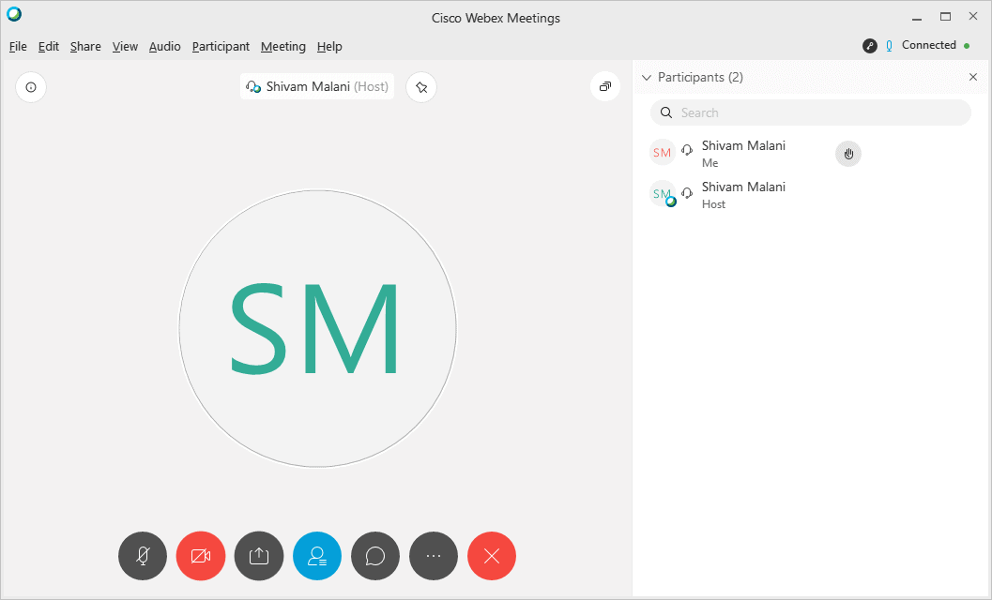Maximize the Webex Meetings window
Image resolution: width=992 pixels, height=600 pixels.
[945, 17]
